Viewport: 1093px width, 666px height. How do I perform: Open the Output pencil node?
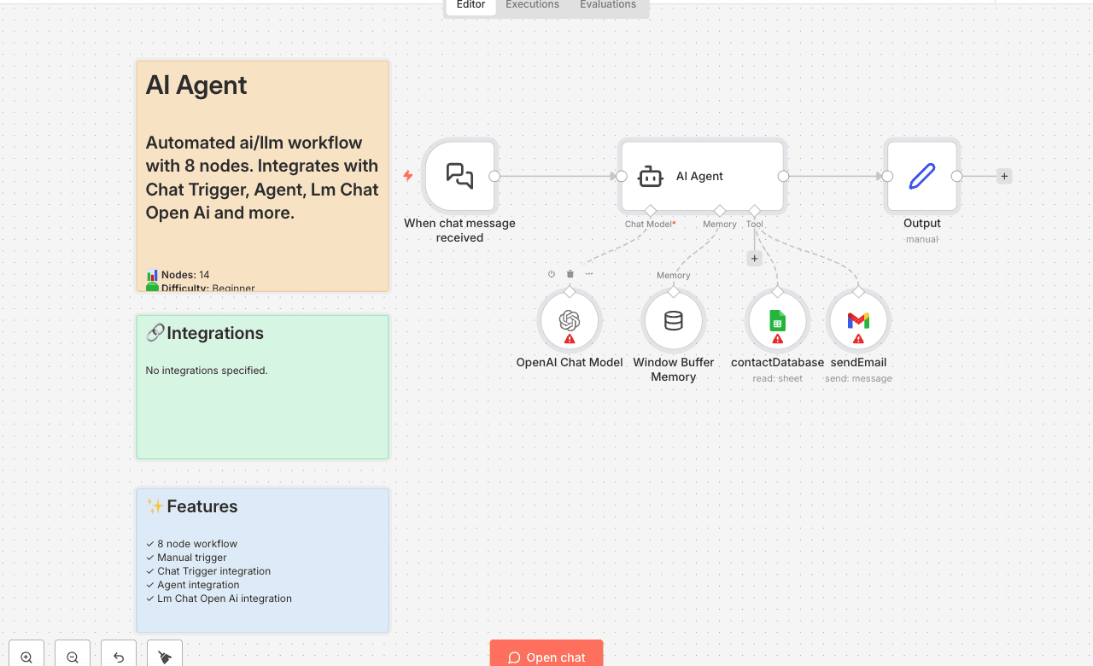coord(922,176)
